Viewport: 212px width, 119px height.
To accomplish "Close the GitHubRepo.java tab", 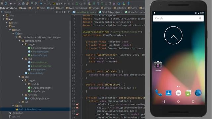I will point(122,12).
